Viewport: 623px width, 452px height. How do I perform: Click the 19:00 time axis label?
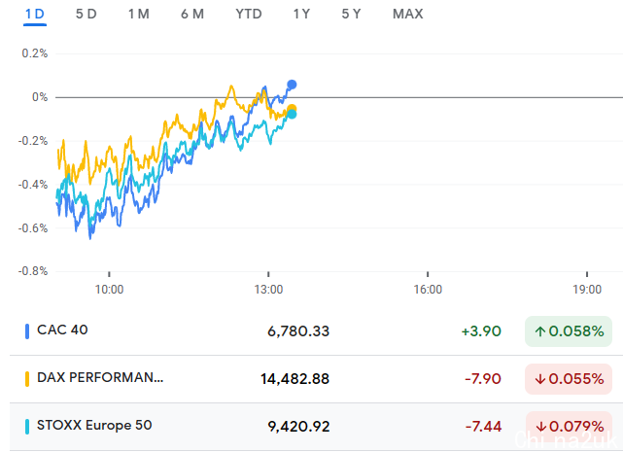coord(587,289)
